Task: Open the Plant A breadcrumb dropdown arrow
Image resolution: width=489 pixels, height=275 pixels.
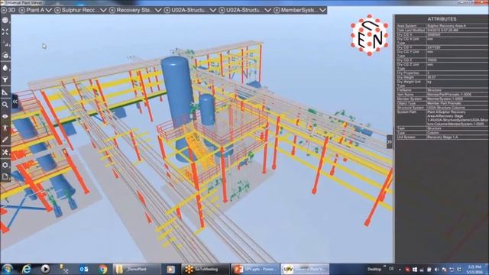Action: pyautogui.click(x=49, y=10)
